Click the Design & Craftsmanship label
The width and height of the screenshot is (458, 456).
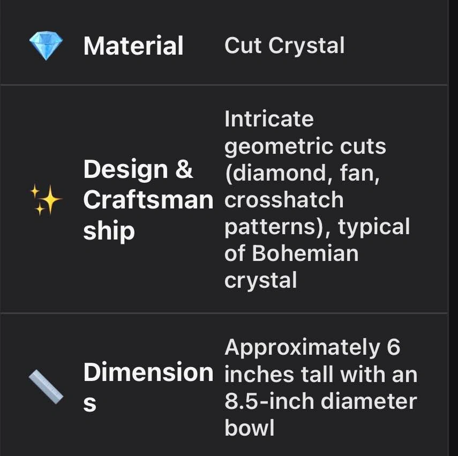(x=148, y=200)
